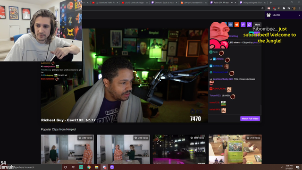Open the 230 views popular clip thumbnail
The width and height of the screenshot is (302, 170).
pos(67,149)
